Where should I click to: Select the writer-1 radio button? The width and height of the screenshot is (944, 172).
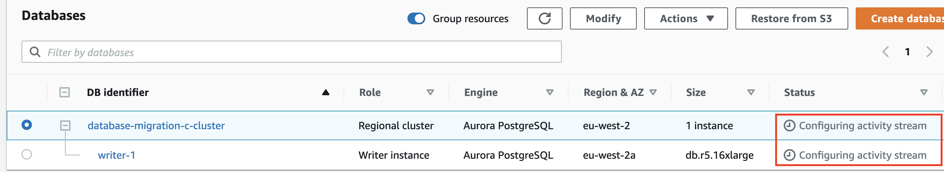coord(27,154)
